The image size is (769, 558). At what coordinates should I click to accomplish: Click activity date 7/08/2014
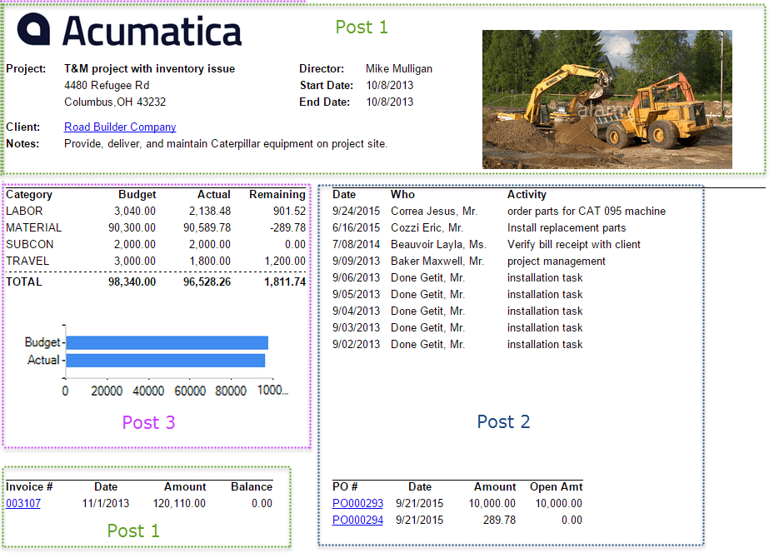[x=356, y=244]
